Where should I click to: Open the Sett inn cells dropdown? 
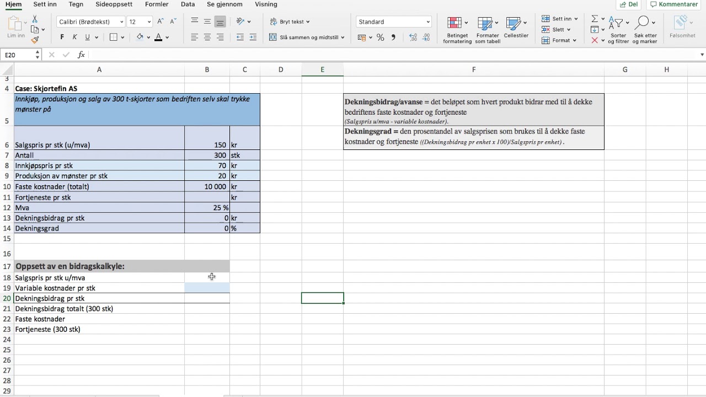(559, 19)
